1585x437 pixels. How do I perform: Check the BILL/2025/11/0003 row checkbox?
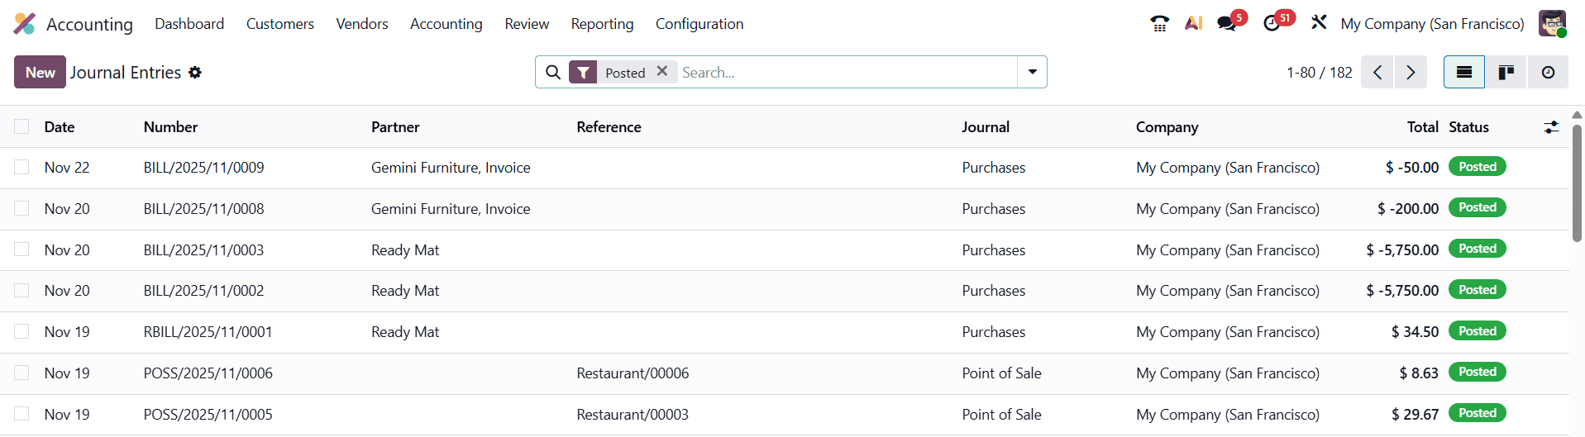coord(21,249)
